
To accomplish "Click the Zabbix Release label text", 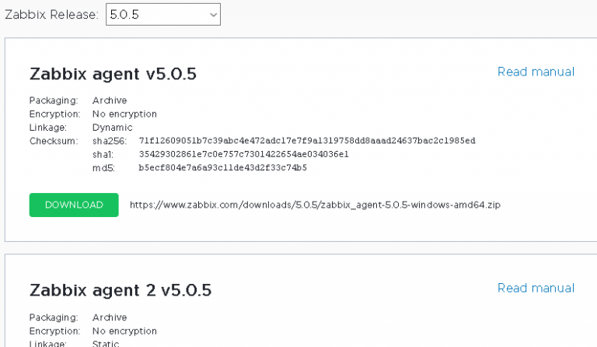I will pyautogui.click(x=52, y=14).
